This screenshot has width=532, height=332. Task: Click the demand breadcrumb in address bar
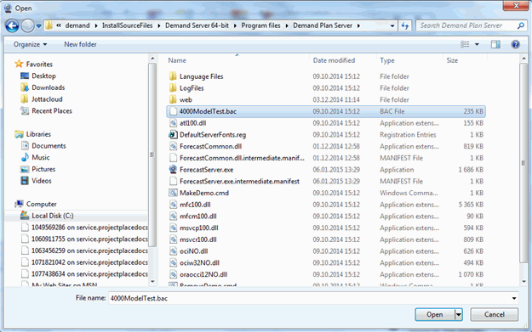pos(77,25)
